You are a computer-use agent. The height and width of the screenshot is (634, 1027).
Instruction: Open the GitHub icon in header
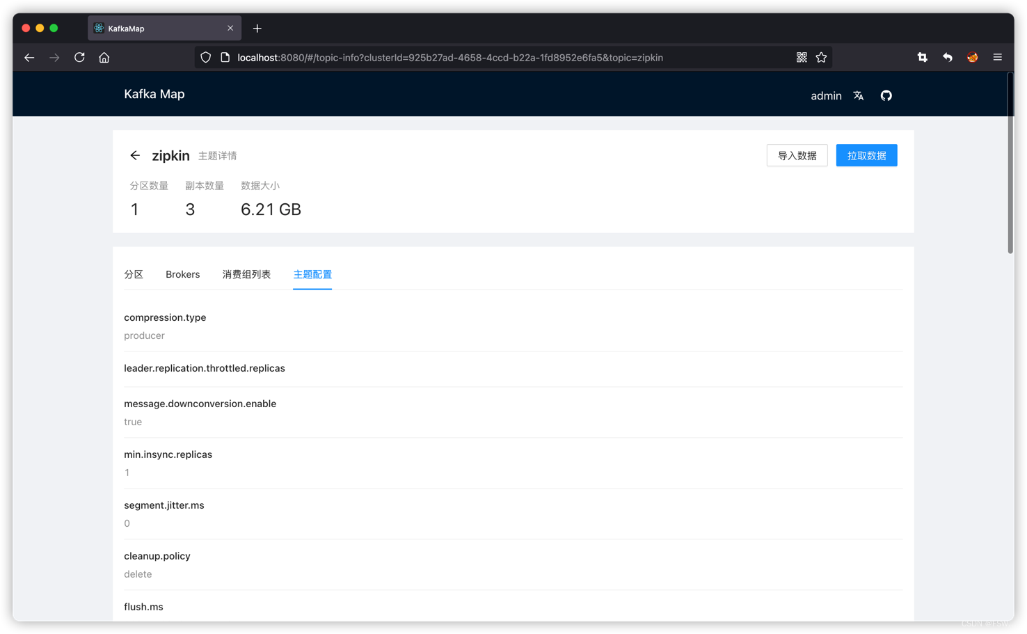point(886,96)
